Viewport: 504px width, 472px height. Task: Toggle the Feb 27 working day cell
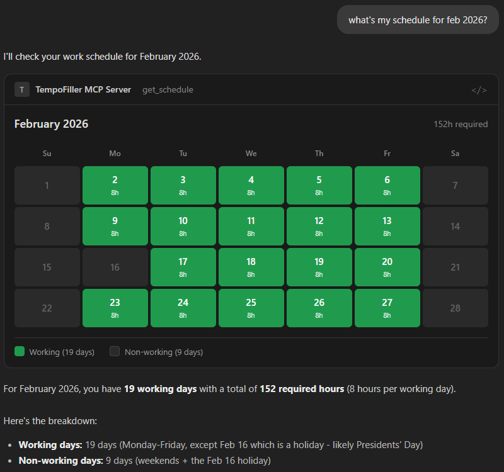pyautogui.click(x=387, y=308)
